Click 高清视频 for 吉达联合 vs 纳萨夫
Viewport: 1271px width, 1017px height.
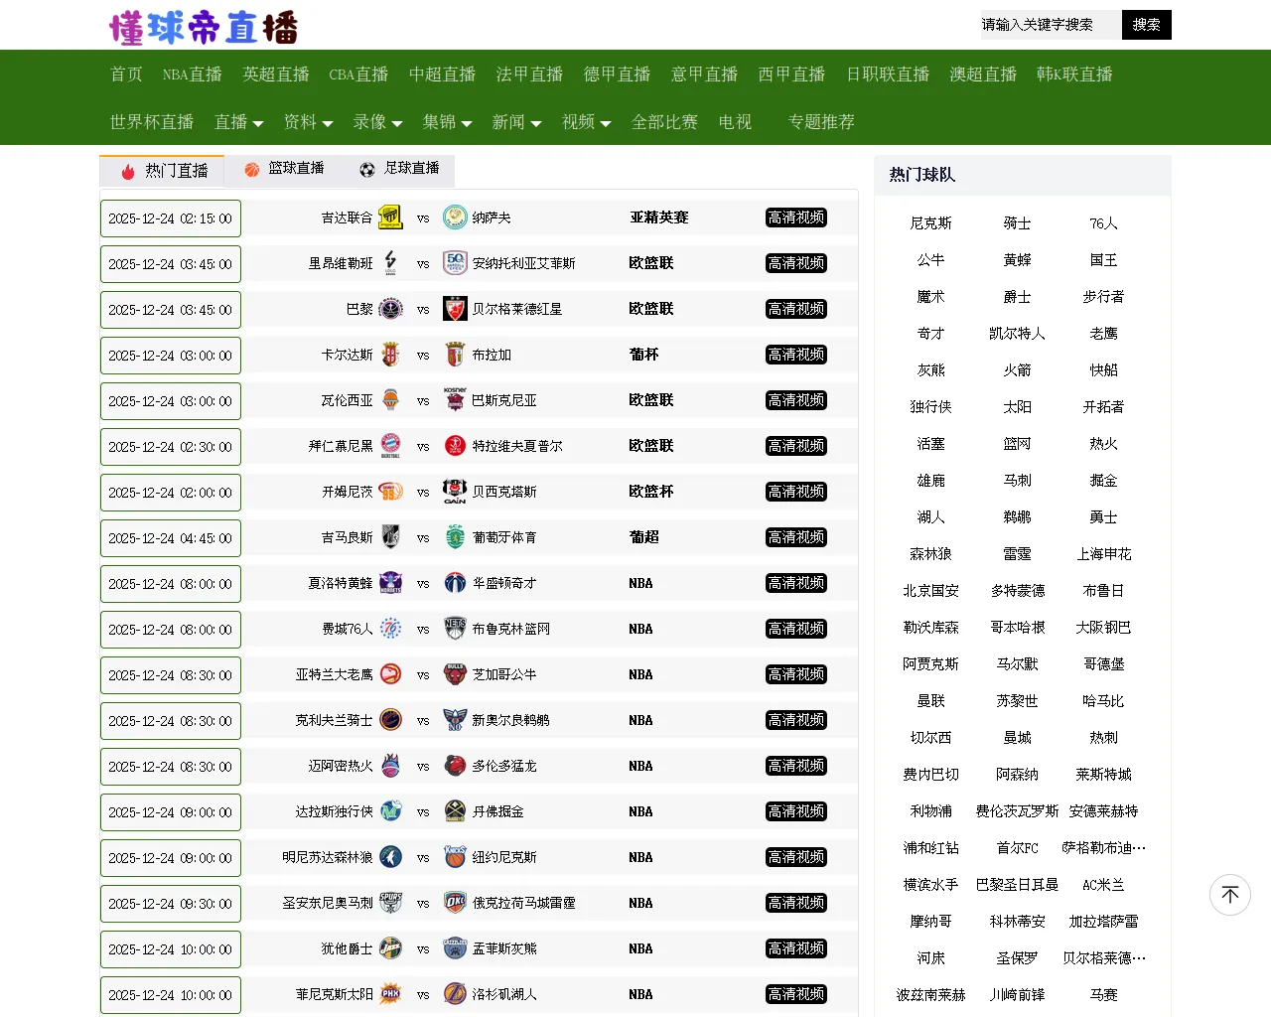[796, 218]
